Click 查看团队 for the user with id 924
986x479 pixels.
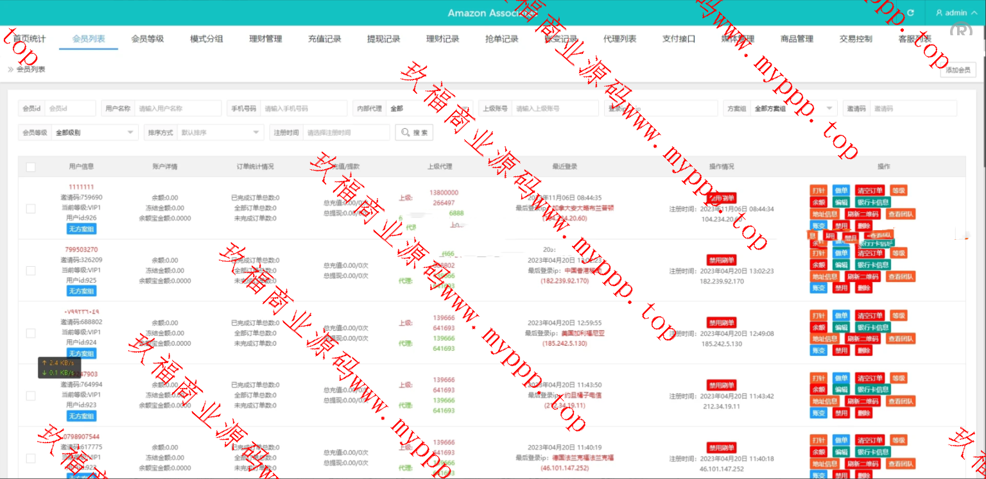901,339
